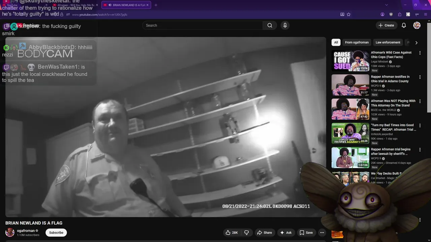Open the browser extensions icon
This screenshot has height=242, width=431.
[400, 14]
